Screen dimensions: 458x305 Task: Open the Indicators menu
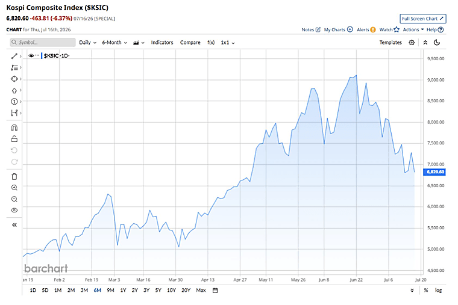pyautogui.click(x=162, y=43)
